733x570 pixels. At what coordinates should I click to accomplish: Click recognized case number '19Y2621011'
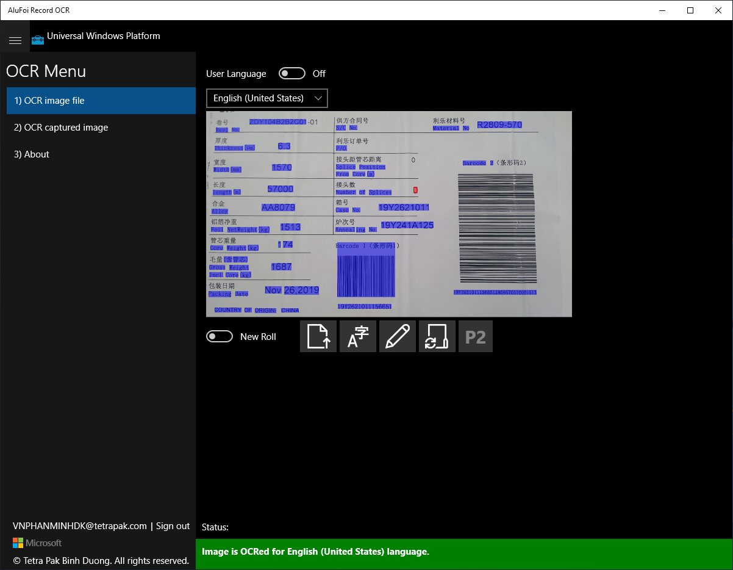click(x=404, y=207)
